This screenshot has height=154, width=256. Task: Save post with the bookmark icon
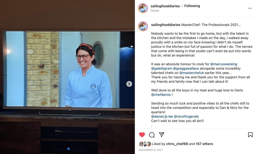[x=250, y=135]
